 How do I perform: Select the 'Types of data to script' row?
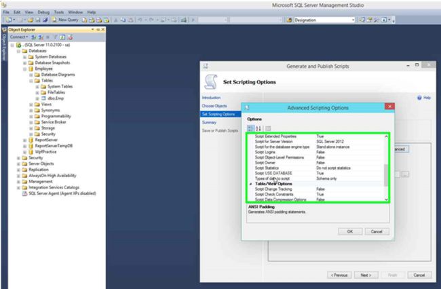(x=315, y=178)
